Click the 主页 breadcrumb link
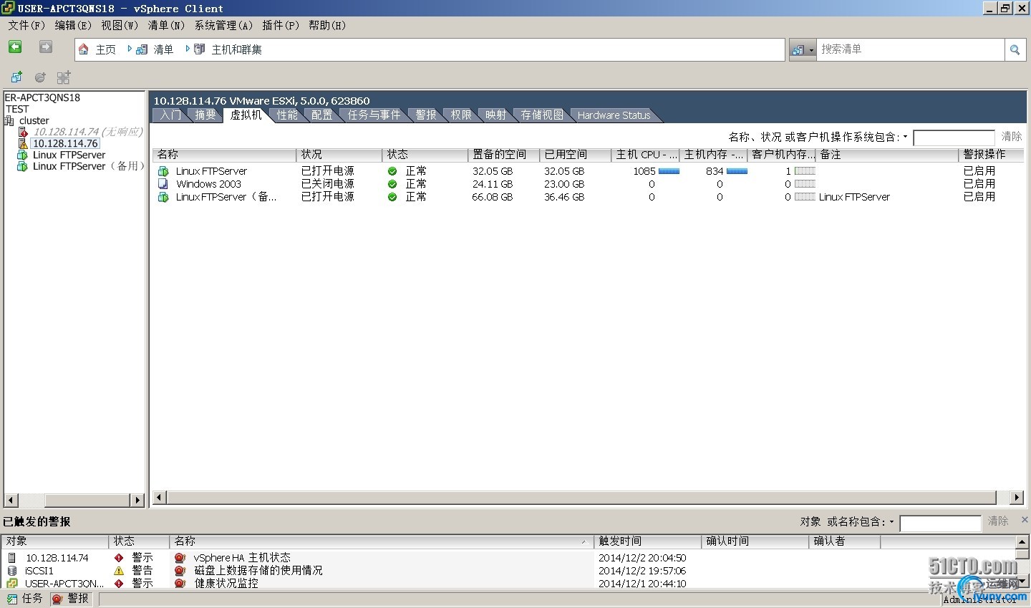The width and height of the screenshot is (1031, 608). (x=105, y=49)
